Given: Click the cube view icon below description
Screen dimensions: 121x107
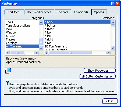Looking at the screenshot, I should pyautogui.click(x=8, y=71).
